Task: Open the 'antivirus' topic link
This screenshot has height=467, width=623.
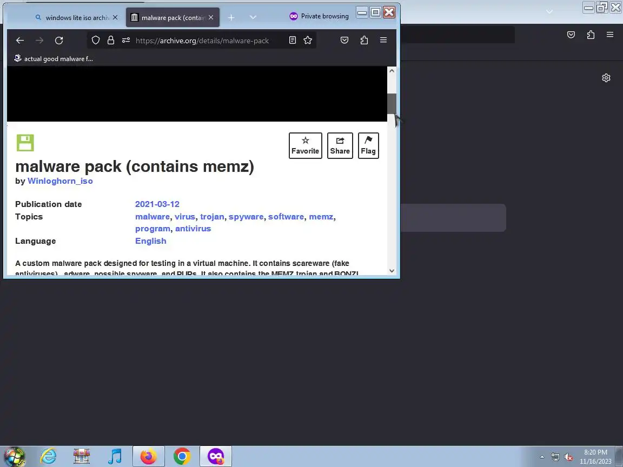Action: coord(193,229)
